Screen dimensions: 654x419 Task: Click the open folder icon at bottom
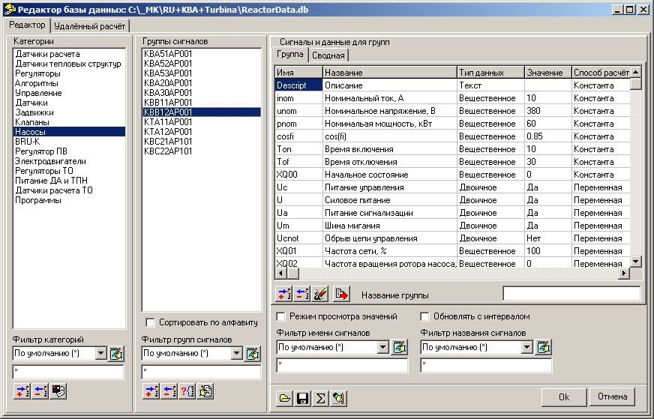point(285,398)
